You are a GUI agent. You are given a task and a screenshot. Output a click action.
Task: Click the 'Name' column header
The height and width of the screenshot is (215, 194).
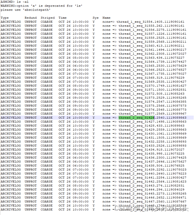106,18
